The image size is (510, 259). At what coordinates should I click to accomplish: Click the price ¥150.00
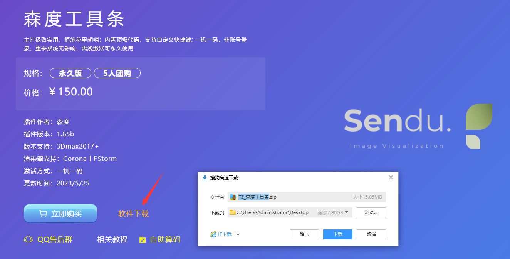[x=71, y=92]
